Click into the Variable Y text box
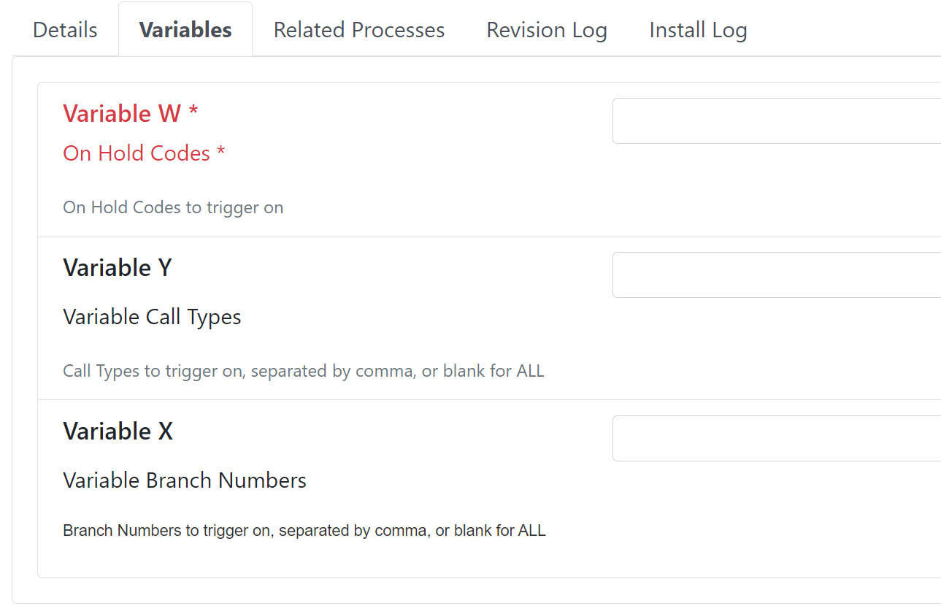The image size is (941, 606). pyautogui.click(x=777, y=275)
